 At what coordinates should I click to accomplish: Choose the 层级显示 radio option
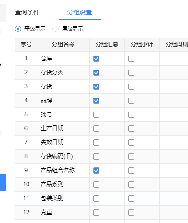(56, 29)
